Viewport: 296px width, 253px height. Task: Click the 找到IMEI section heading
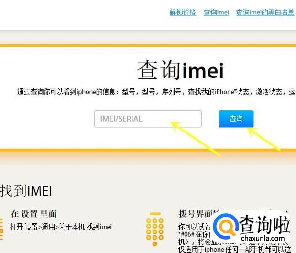click(x=26, y=191)
